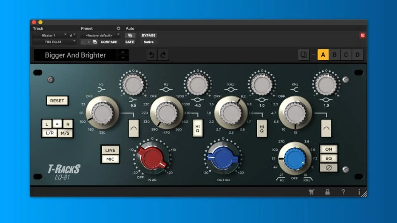Open the channel d dropdown next to Master 1
Image resolution: width=397 pixels, height=223 pixels.
click(x=72, y=36)
